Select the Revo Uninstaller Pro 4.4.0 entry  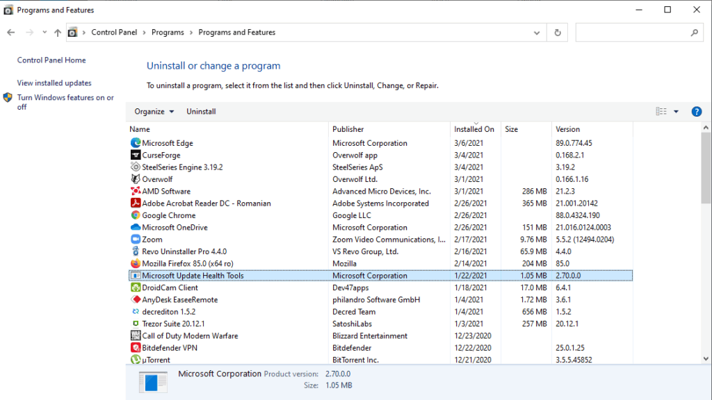click(184, 251)
